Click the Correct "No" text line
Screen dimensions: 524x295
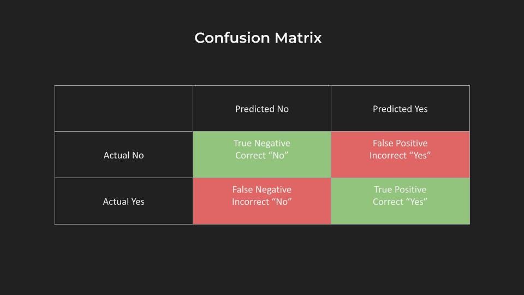pos(262,155)
